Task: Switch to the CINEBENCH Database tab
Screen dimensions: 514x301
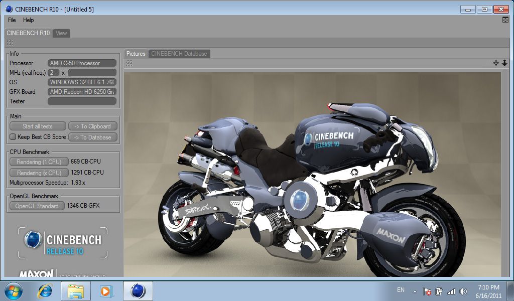Action: click(x=179, y=54)
